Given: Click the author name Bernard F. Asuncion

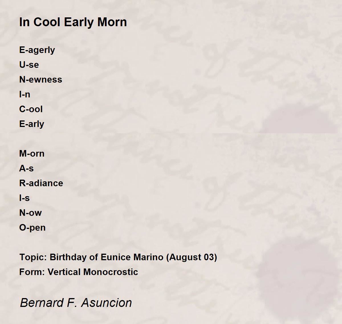Looking at the screenshot, I should coord(76,303).
